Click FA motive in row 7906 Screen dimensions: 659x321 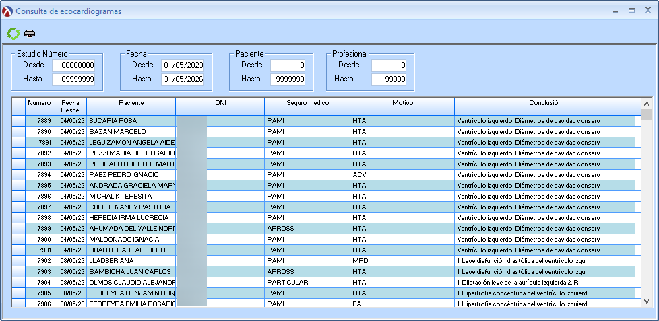[x=357, y=304]
